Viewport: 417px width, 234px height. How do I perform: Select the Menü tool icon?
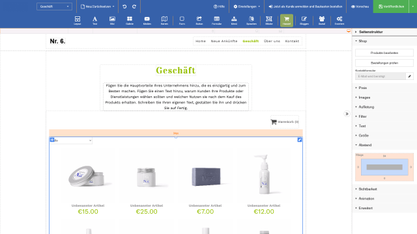[234, 20]
